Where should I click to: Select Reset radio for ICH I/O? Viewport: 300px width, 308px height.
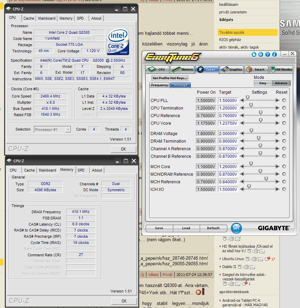pos(284,189)
